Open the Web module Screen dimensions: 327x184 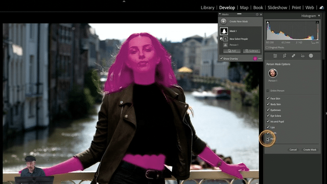click(310, 8)
